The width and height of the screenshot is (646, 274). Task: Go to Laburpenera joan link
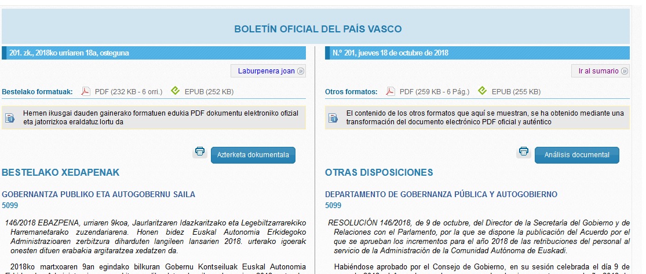click(x=268, y=71)
